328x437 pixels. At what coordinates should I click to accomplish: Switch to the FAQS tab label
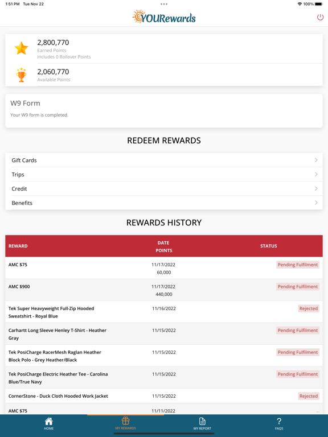click(x=279, y=428)
